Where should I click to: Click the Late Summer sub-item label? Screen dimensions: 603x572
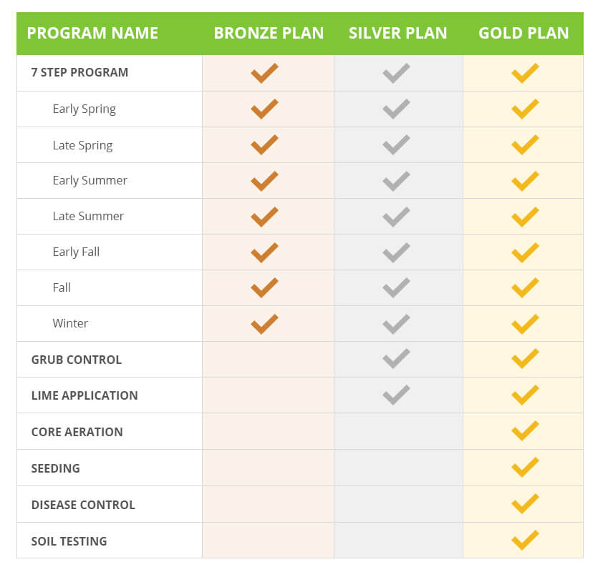[88, 216]
